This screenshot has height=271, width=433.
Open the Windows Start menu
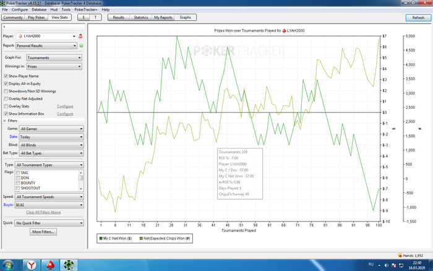click(7, 265)
